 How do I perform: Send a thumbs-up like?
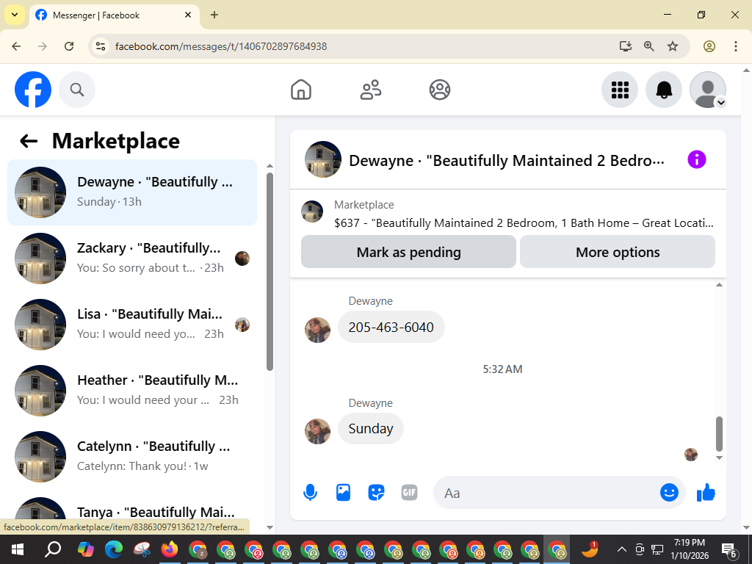coord(706,493)
